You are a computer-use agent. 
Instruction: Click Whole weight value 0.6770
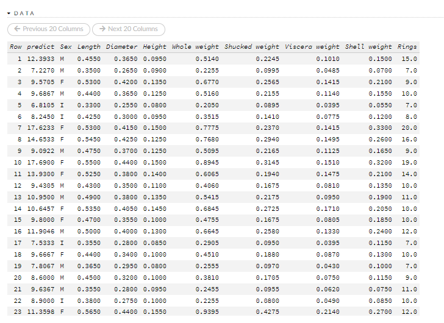coord(207,82)
